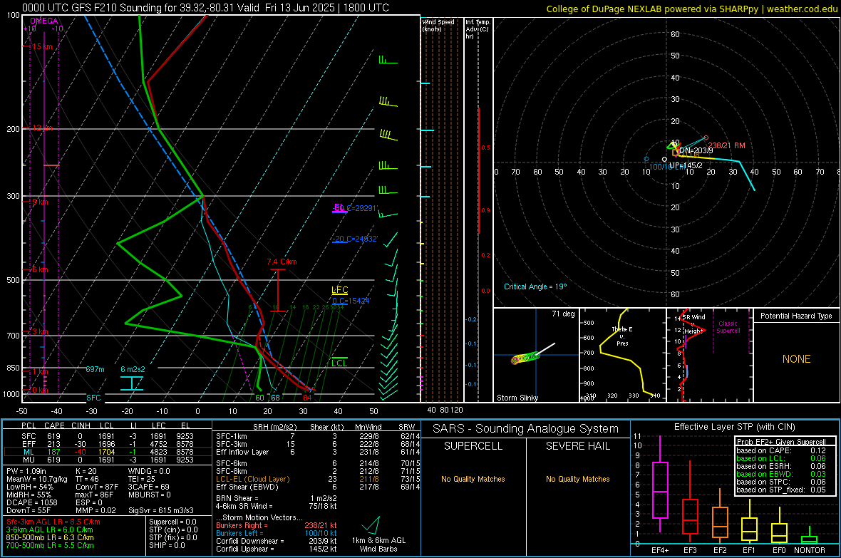Click the OMEGA label on the skew-T
The height and width of the screenshot is (558, 841).
click(x=43, y=21)
